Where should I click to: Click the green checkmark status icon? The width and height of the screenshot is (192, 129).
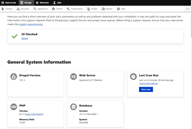click(15, 36)
